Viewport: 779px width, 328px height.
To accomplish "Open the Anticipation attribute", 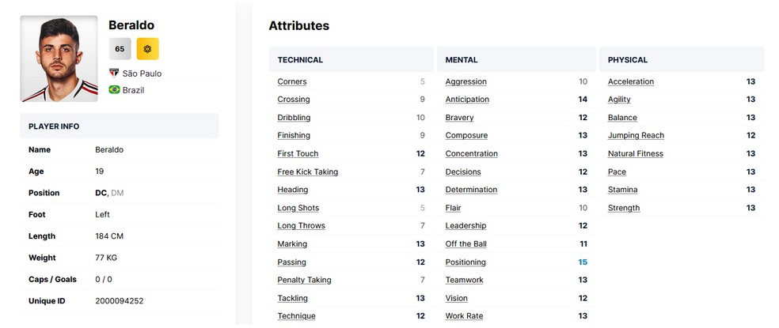I will click(467, 100).
